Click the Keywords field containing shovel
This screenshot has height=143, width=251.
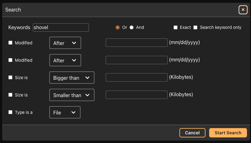[61, 27]
